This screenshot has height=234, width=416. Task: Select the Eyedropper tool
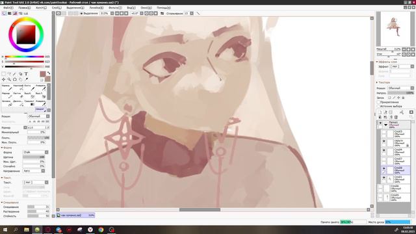(x=26, y=79)
